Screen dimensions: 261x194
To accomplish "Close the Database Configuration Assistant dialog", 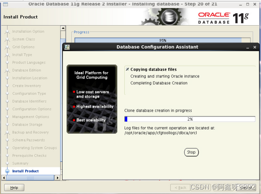I will click(255, 47).
